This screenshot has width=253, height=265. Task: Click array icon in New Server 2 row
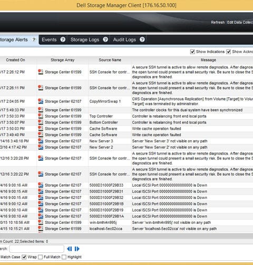41,147
